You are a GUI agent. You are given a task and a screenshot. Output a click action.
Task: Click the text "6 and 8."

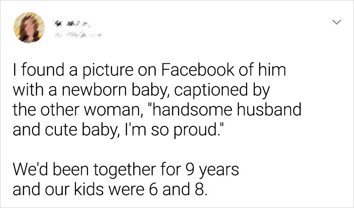177,189
